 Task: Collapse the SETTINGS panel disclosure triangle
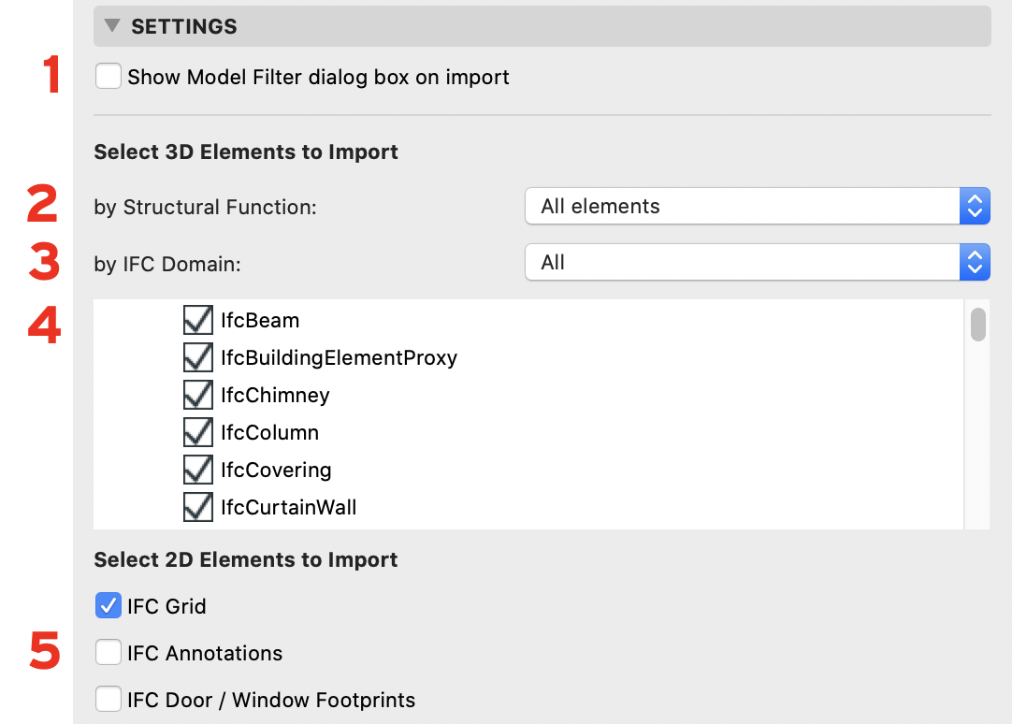coord(112,26)
